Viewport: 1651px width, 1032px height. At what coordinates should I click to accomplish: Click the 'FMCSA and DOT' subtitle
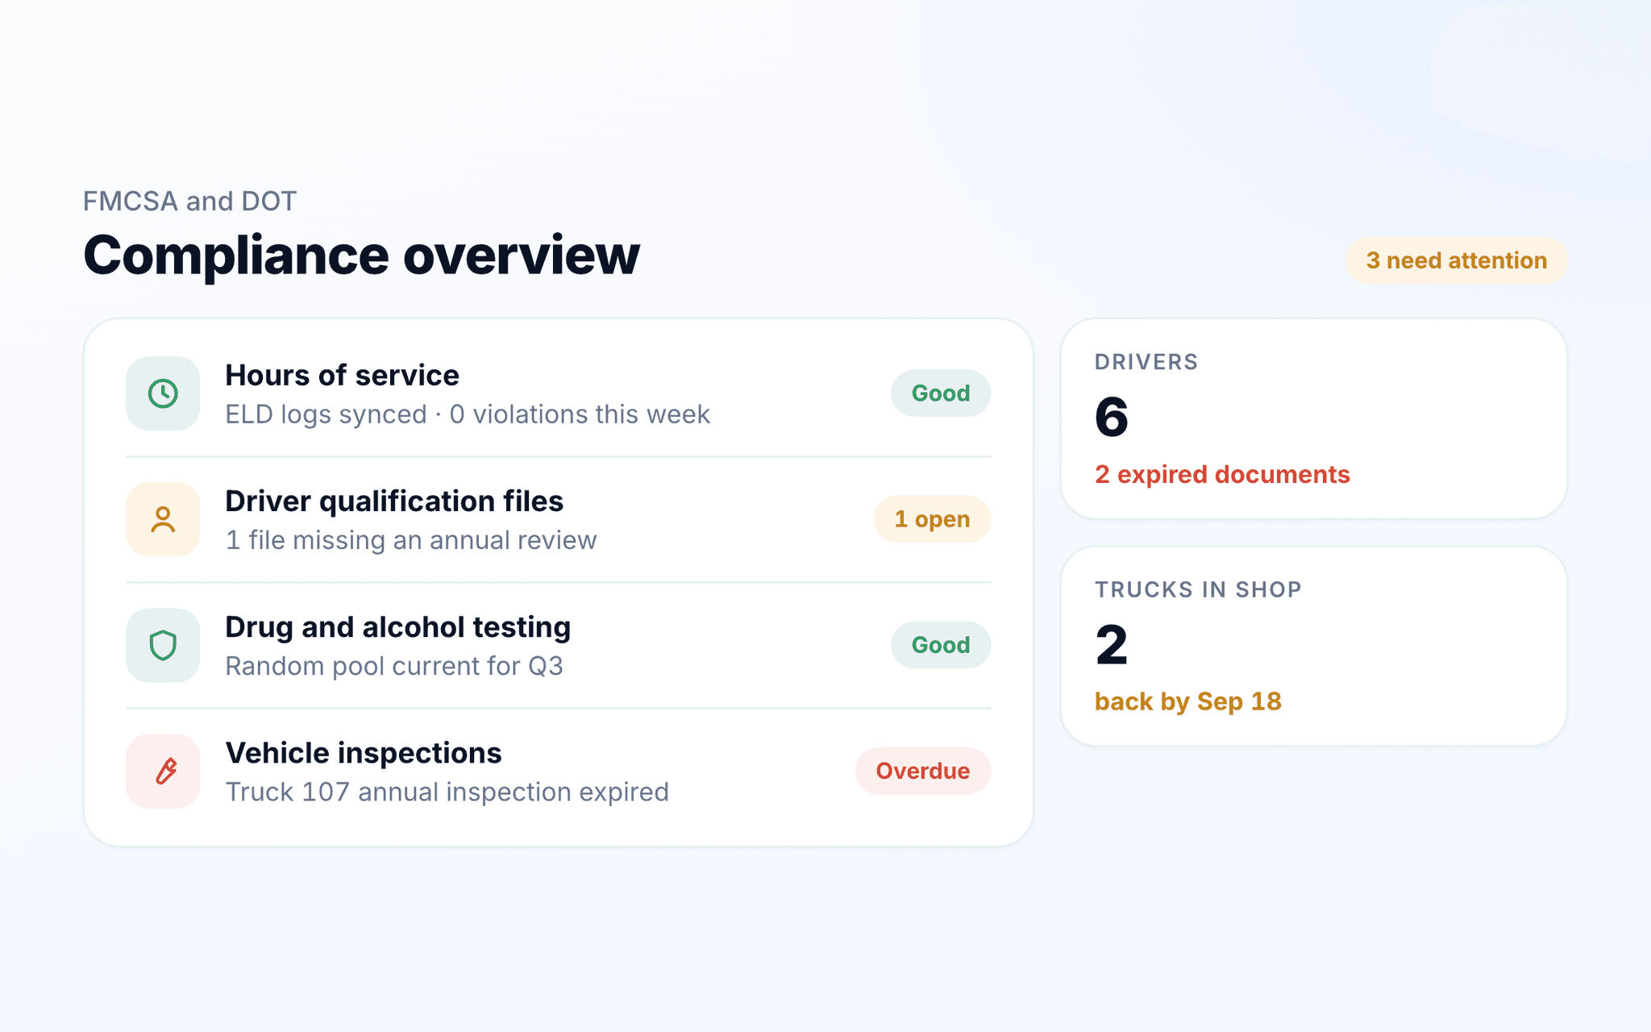pos(190,201)
